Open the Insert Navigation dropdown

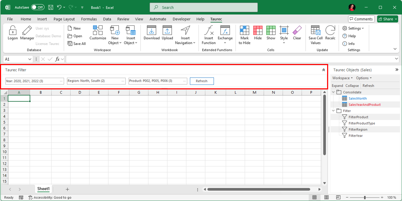[185, 35]
